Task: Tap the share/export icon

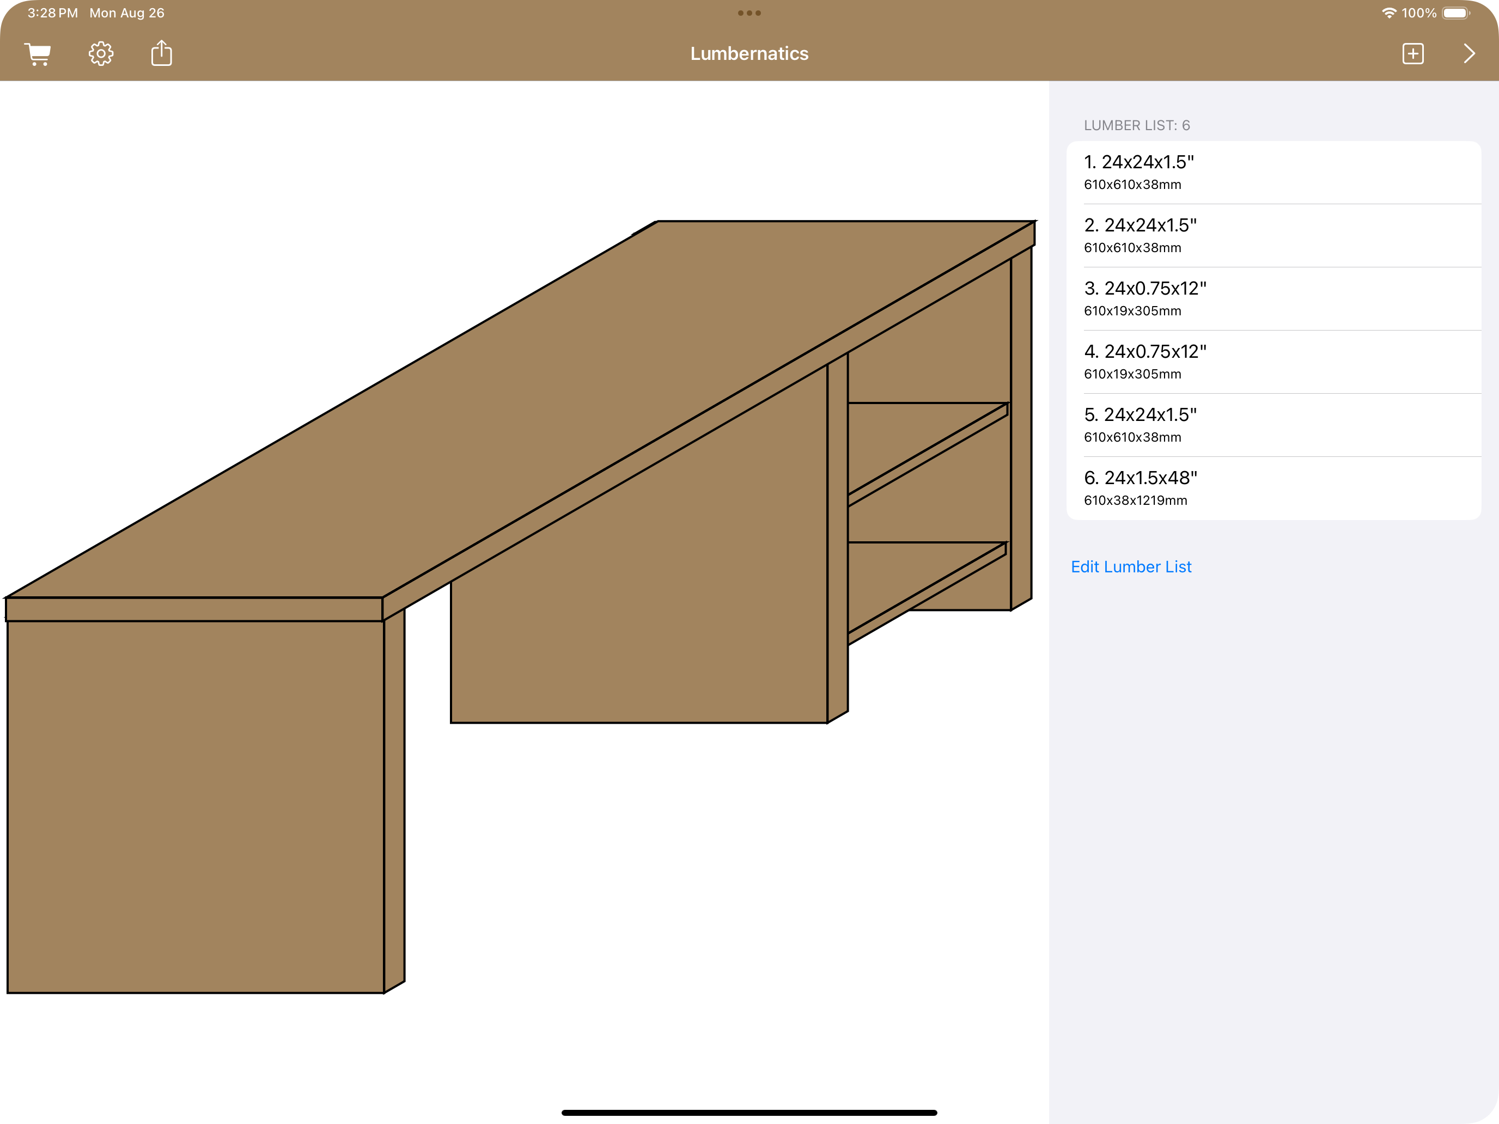Action: click(161, 53)
